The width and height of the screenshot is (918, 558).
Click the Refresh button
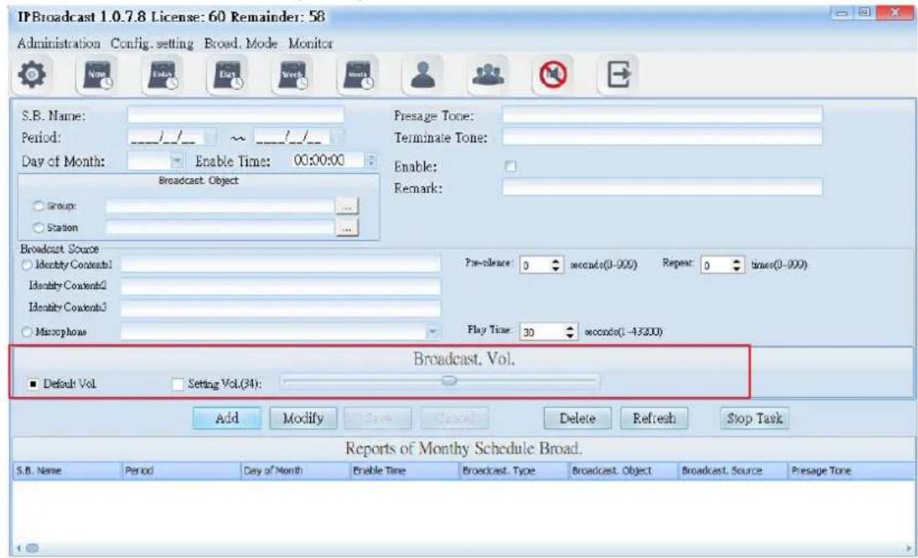point(654,419)
